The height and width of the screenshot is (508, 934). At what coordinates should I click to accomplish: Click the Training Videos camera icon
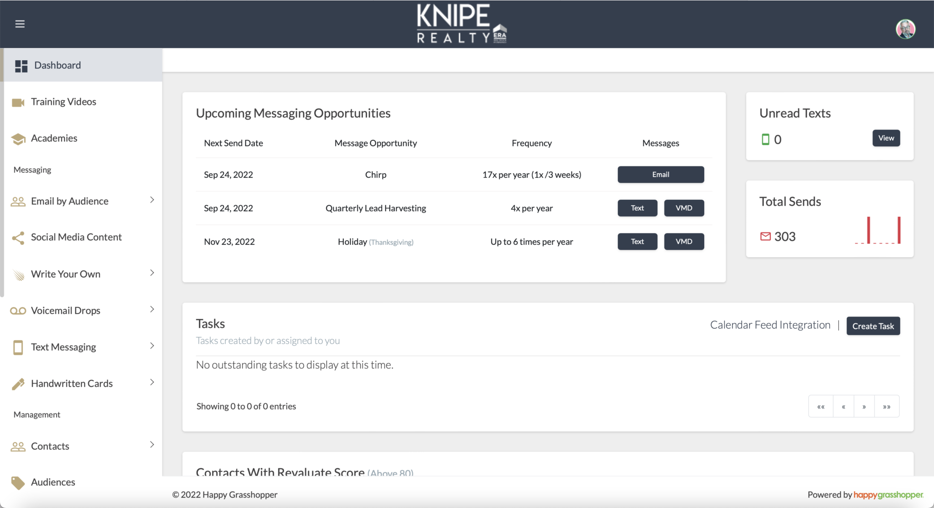pyautogui.click(x=18, y=102)
